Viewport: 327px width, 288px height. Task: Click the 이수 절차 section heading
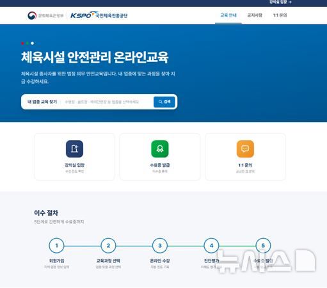[x=46, y=212]
